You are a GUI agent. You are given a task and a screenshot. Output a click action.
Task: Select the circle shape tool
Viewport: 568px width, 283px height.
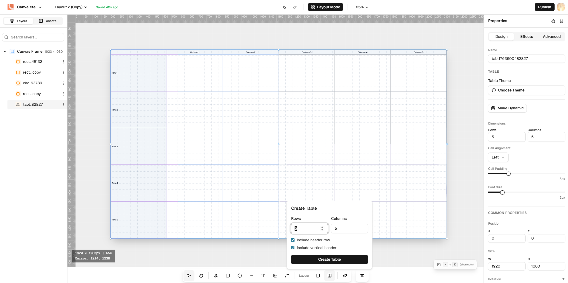coord(240,276)
